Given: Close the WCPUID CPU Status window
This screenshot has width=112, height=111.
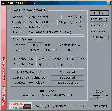Looking at the screenshot, I should click(x=109, y=3).
